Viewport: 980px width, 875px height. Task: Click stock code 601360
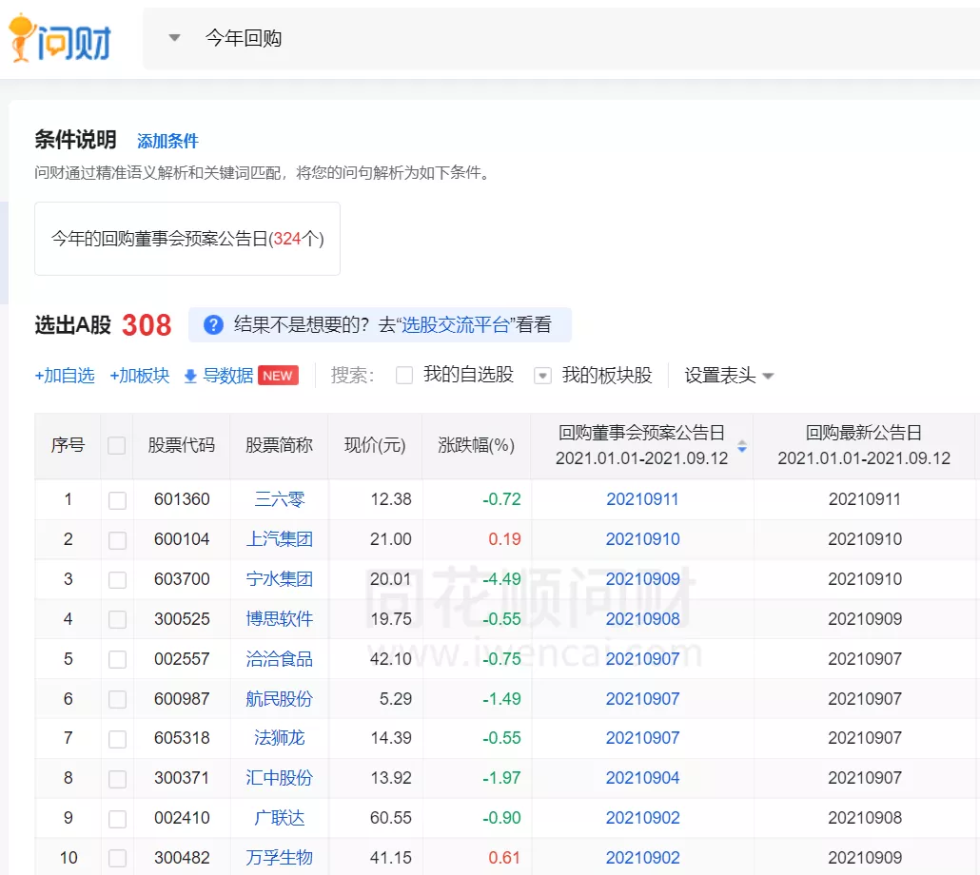[x=182, y=499]
